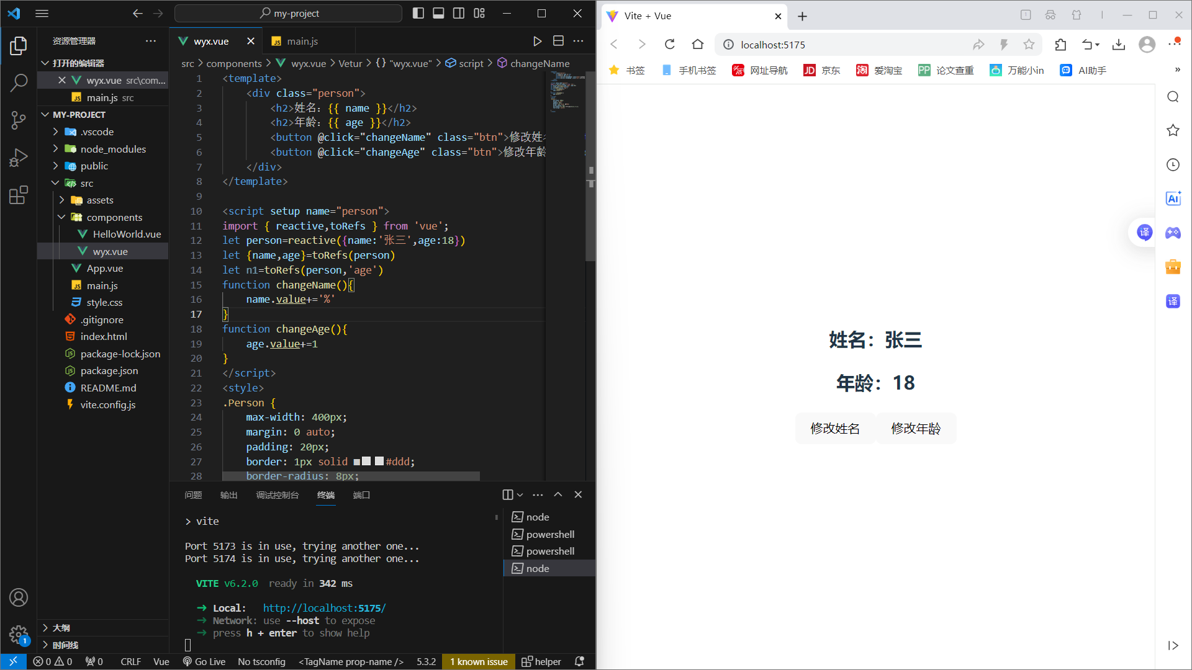Customize layout from title bar
Screen dimensions: 1192x670
coord(479,13)
